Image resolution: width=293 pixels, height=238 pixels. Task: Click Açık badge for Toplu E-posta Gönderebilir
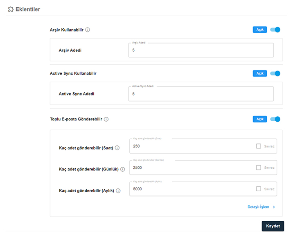tap(260, 119)
